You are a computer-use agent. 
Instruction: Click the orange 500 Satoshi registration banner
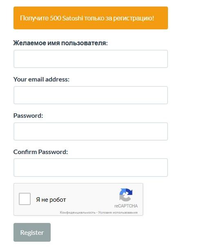91,18
